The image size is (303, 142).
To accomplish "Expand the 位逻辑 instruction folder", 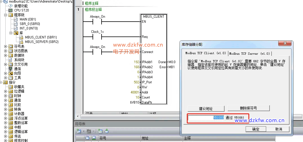I will coord(5,91).
